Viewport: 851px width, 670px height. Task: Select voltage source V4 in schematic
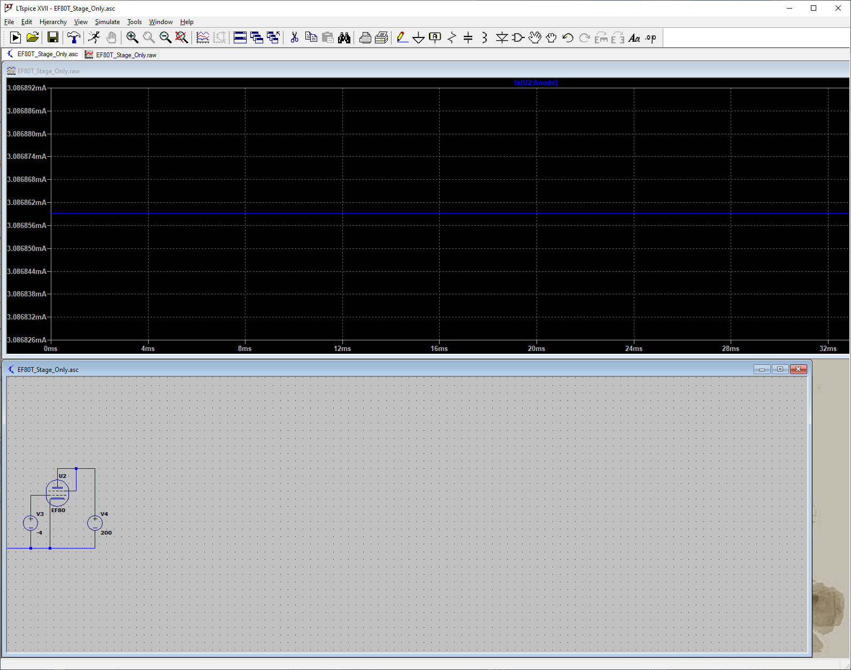pos(95,523)
